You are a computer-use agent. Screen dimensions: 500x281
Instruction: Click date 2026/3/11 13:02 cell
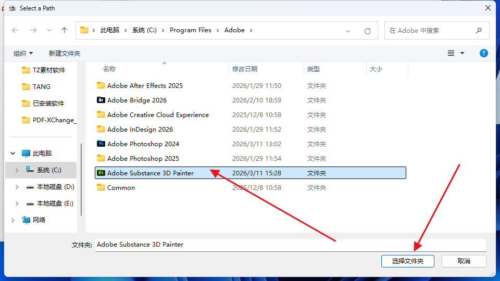coord(257,144)
